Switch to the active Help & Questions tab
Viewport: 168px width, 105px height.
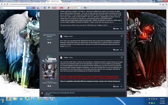coord(54,1)
